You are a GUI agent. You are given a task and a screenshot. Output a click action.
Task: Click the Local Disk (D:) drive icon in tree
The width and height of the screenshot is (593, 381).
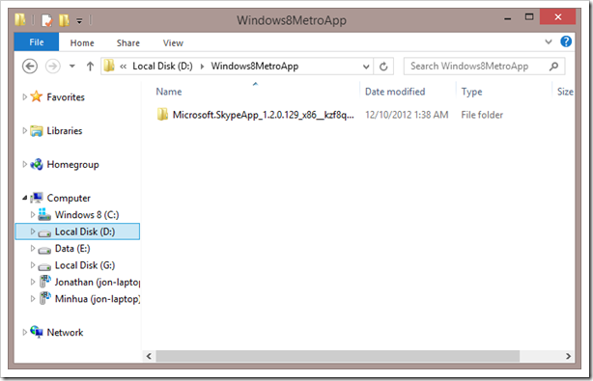44,233
